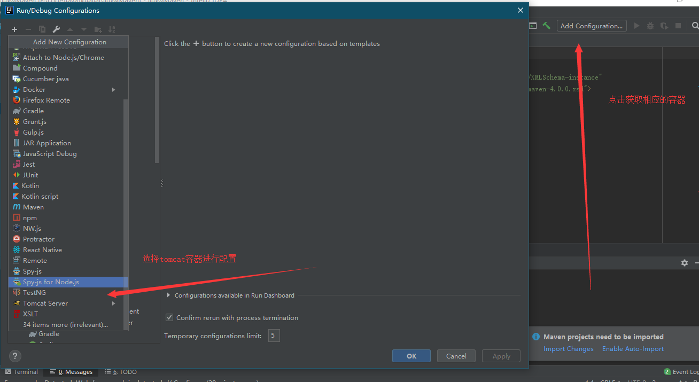
Task: Click the Run play icon in IDE toolbar
Action: [636, 26]
